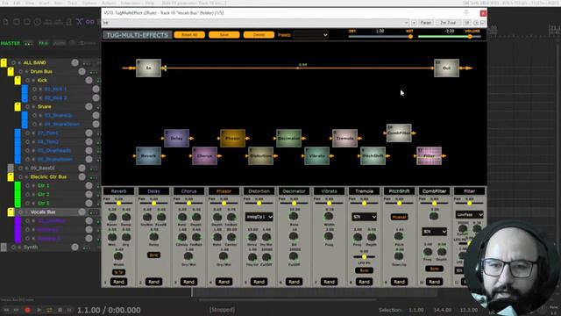Image resolution: width=561 pixels, height=316 pixels.
Task: Toggle the plugin bypass checkbox in FX window
Action: [x=483, y=23]
